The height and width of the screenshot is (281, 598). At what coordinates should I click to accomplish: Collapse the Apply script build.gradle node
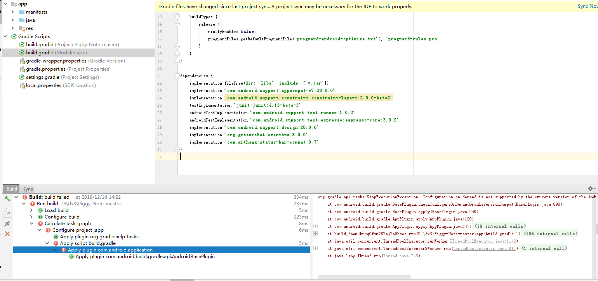[x=47, y=243]
